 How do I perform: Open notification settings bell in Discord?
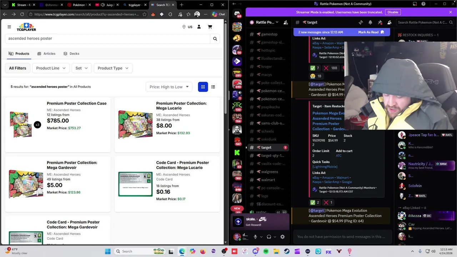click(x=370, y=22)
